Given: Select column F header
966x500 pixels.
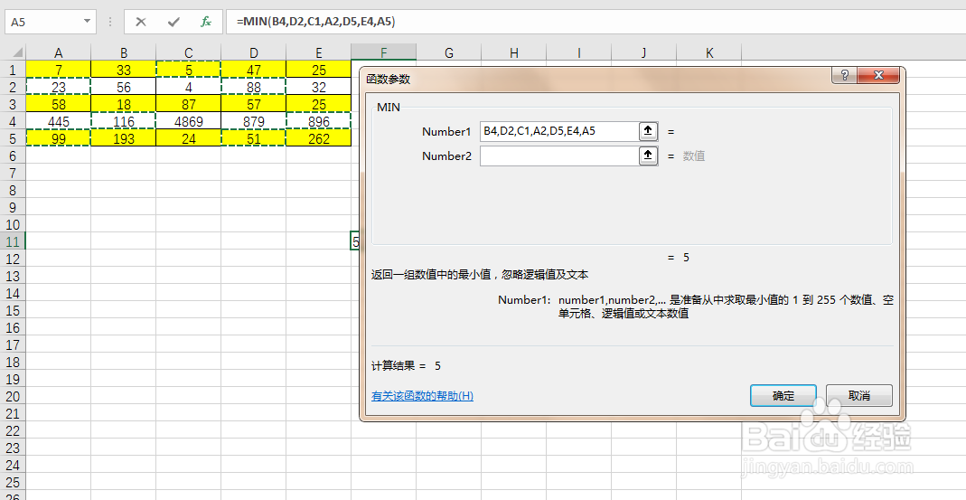Looking at the screenshot, I should pyautogui.click(x=384, y=53).
